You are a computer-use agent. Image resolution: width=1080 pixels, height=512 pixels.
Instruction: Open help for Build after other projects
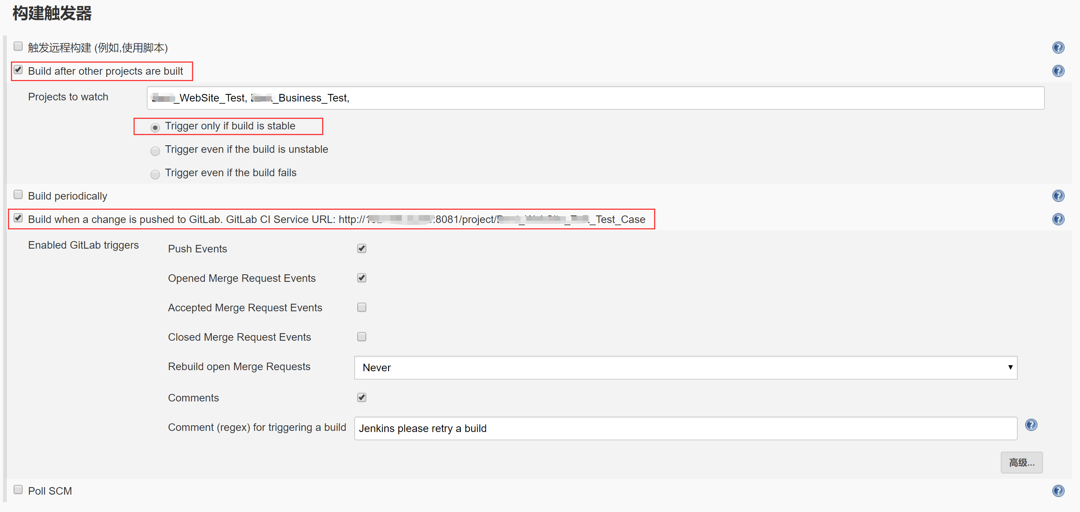pos(1058,71)
